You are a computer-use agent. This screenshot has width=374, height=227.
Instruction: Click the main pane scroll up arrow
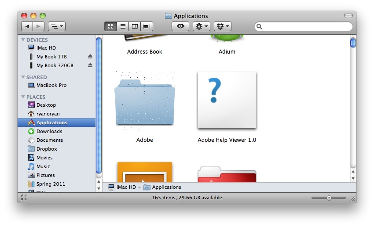click(353, 171)
